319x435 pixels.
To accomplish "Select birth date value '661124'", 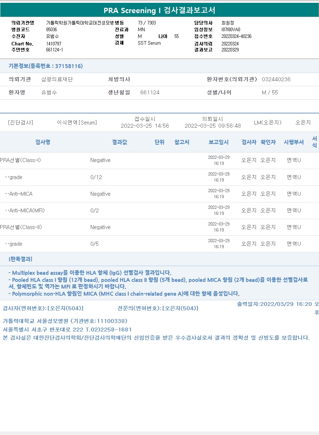I will pos(150,92).
